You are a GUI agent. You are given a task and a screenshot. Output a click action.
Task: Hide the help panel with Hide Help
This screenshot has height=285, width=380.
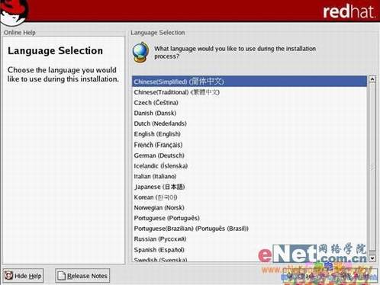click(24, 276)
